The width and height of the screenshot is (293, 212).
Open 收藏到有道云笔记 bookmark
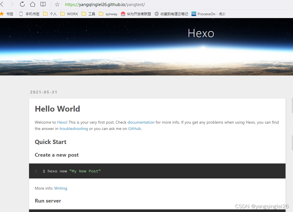pyautogui.click(x=171, y=14)
